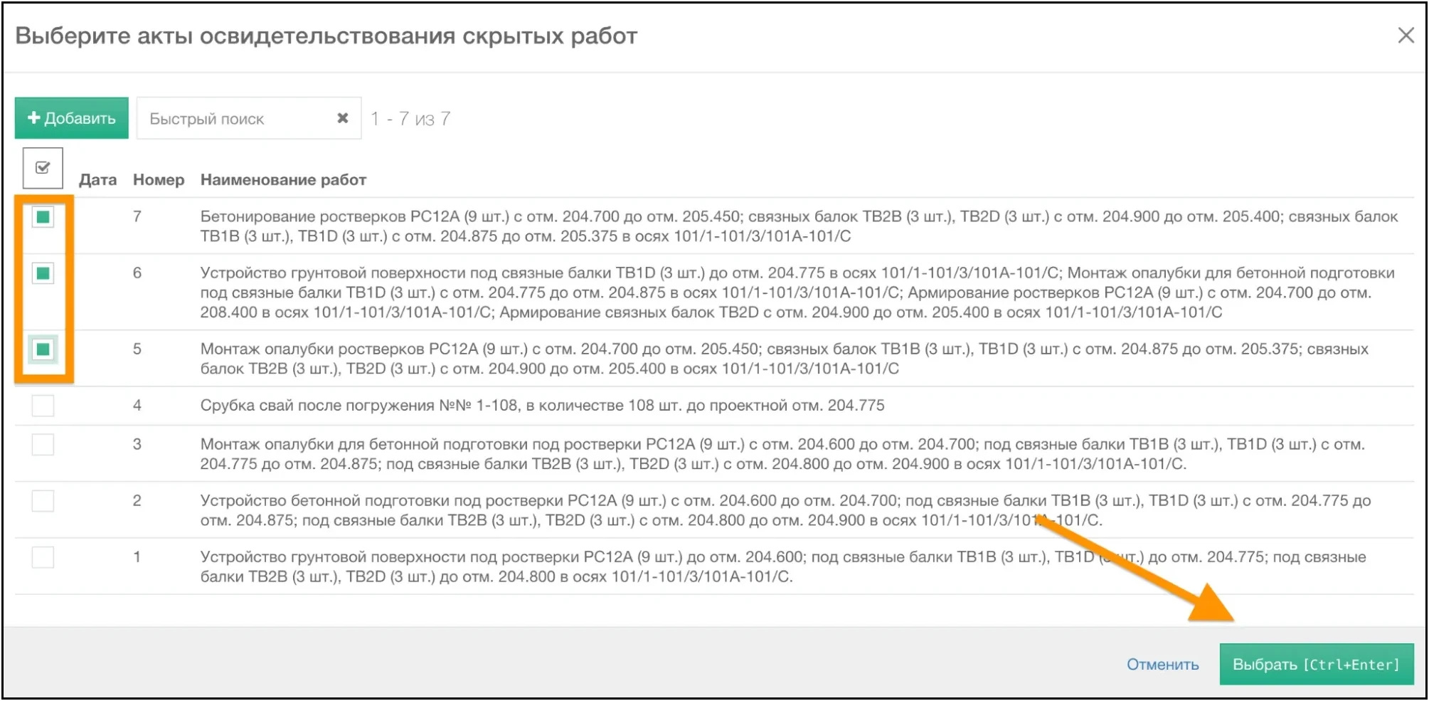Click the record counter showing 1 - 7 из 7
The image size is (1429, 701).
[x=411, y=117]
